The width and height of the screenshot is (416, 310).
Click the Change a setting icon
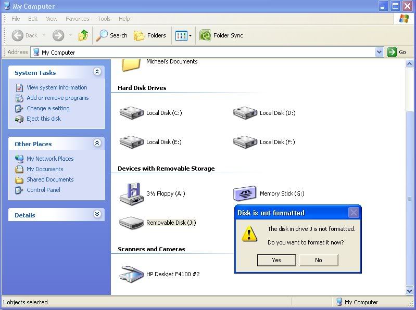[19, 108]
